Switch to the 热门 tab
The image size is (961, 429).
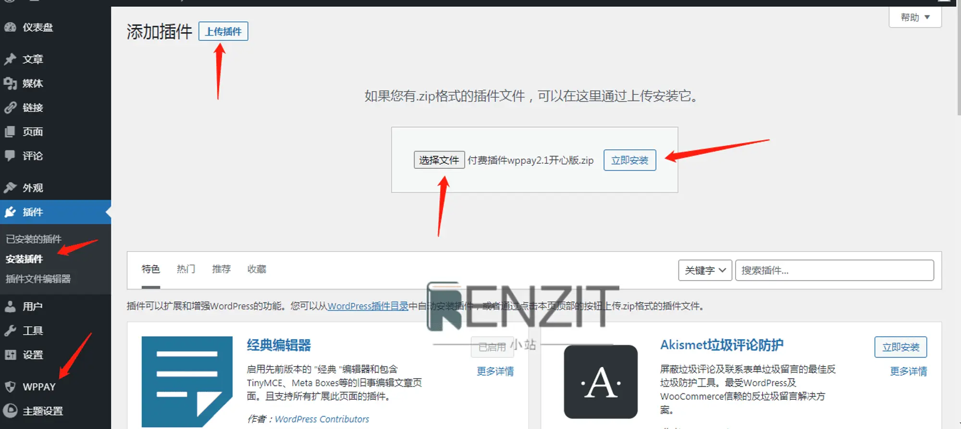click(186, 269)
